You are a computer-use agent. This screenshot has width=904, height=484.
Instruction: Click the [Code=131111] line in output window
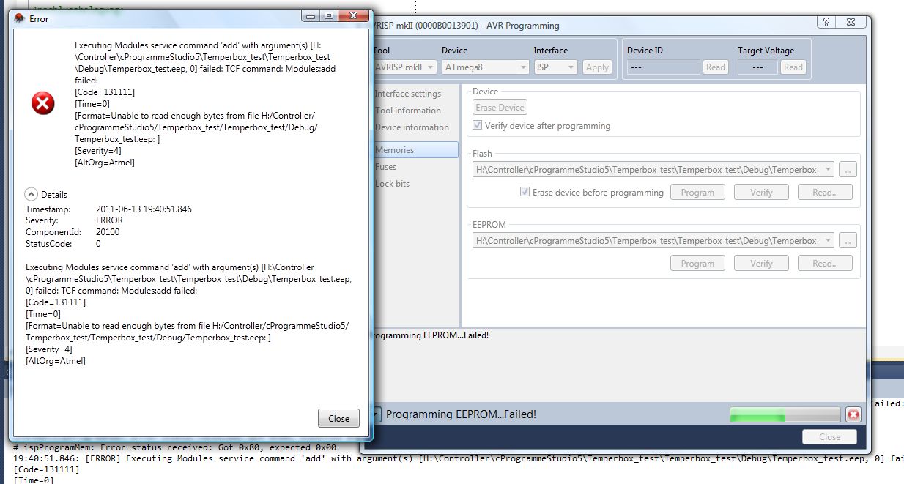[x=46, y=469]
